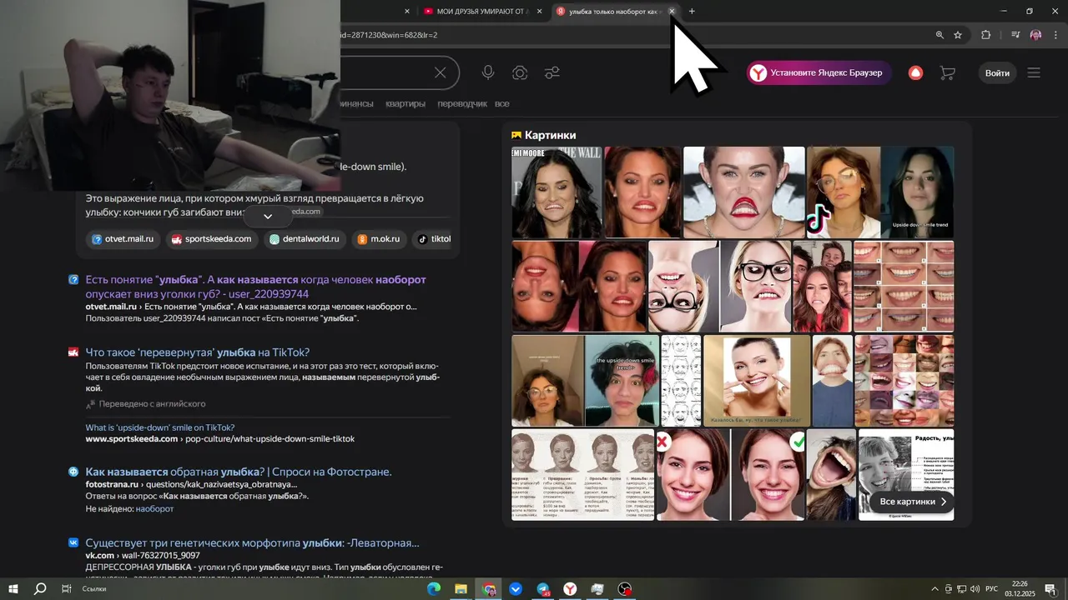Open Telegram from the taskbar
Viewport: 1068px width, 600px height.
click(543, 588)
